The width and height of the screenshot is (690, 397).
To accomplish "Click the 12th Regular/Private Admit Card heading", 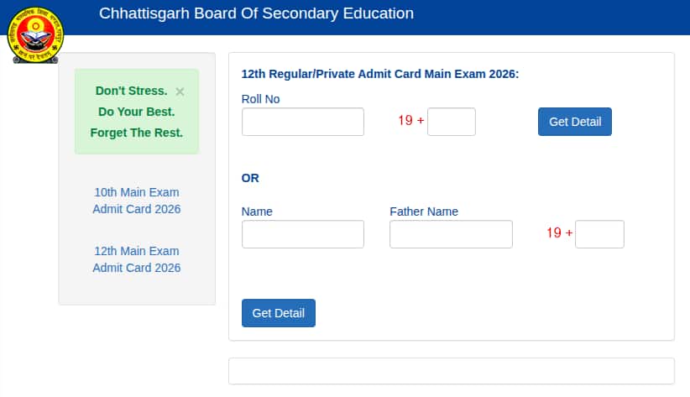I will coord(380,74).
